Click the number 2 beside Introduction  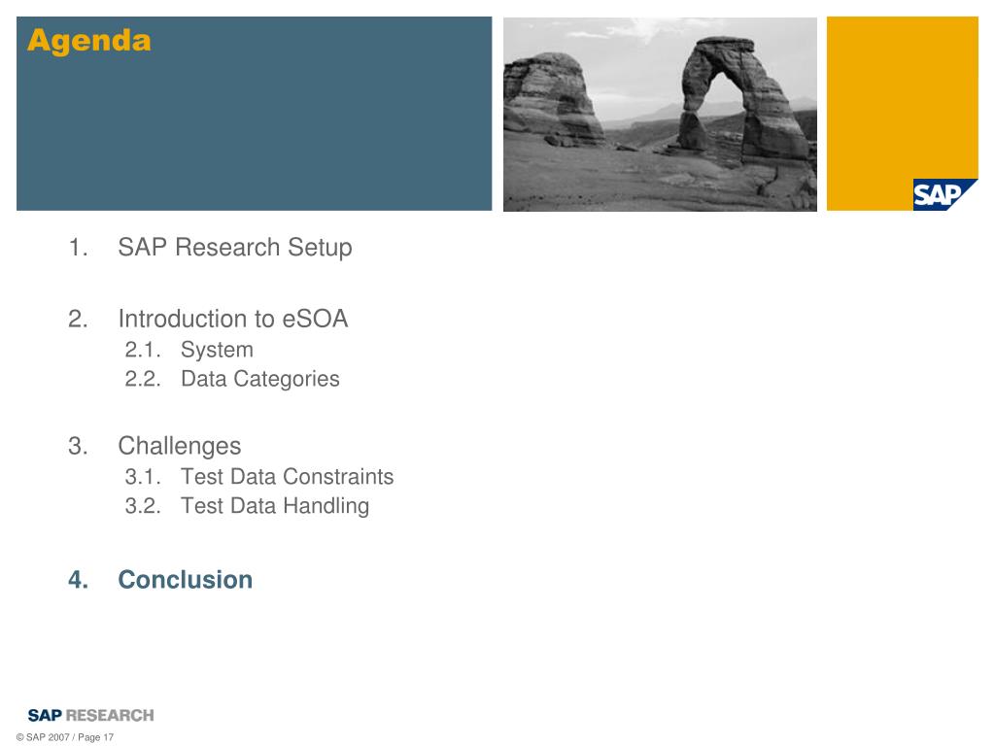click(x=78, y=319)
